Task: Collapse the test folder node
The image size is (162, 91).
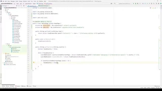Action: [x=6, y=44]
